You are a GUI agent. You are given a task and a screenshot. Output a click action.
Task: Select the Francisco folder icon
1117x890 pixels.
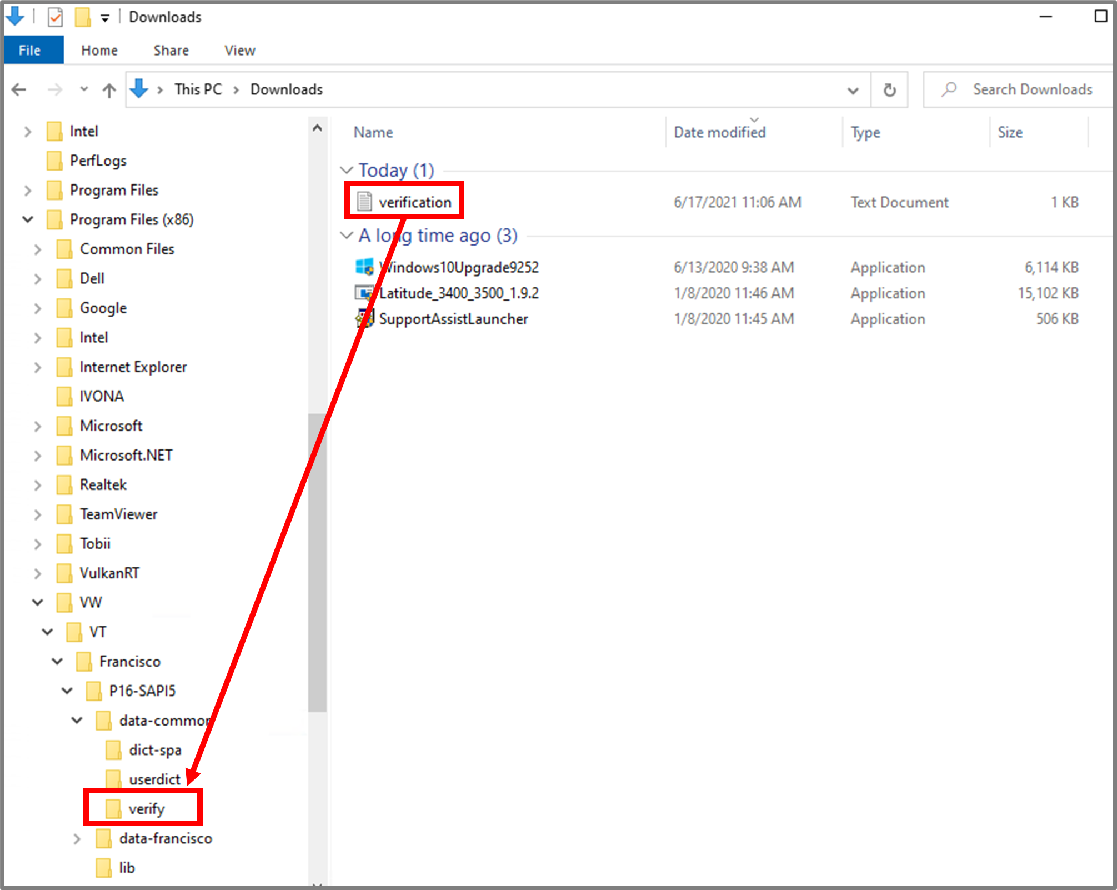click(84, 661)
